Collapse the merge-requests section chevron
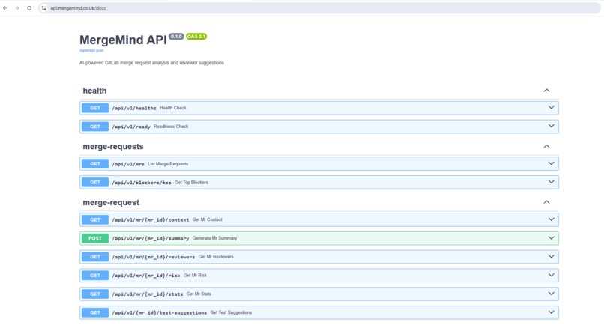The width and height of the screenshot is (604, 325). click(546, 146)
